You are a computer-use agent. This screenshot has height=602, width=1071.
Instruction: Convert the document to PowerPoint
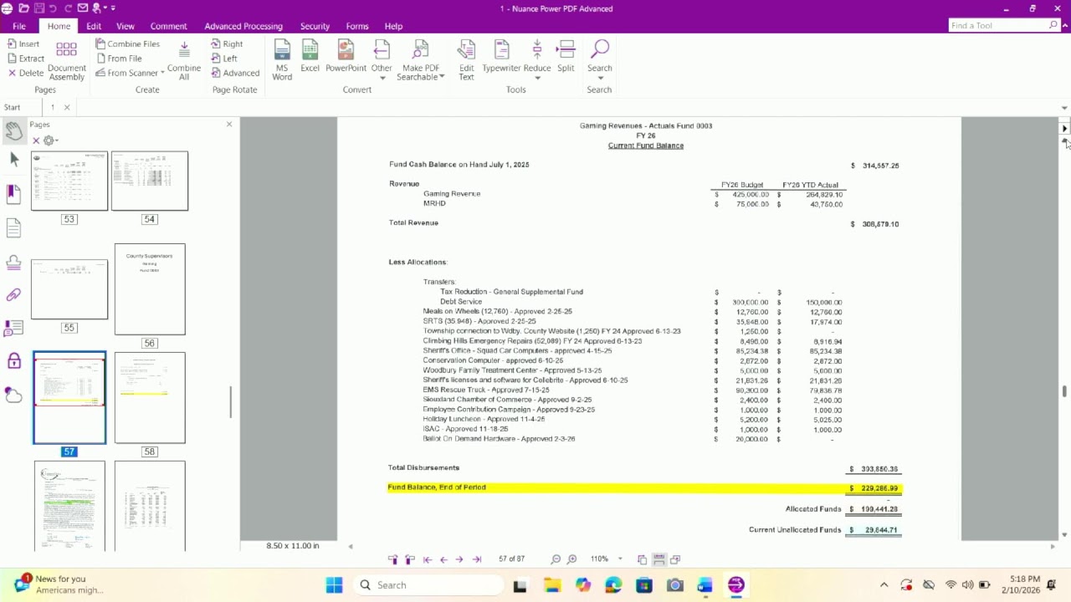click(x=346, y=56)
